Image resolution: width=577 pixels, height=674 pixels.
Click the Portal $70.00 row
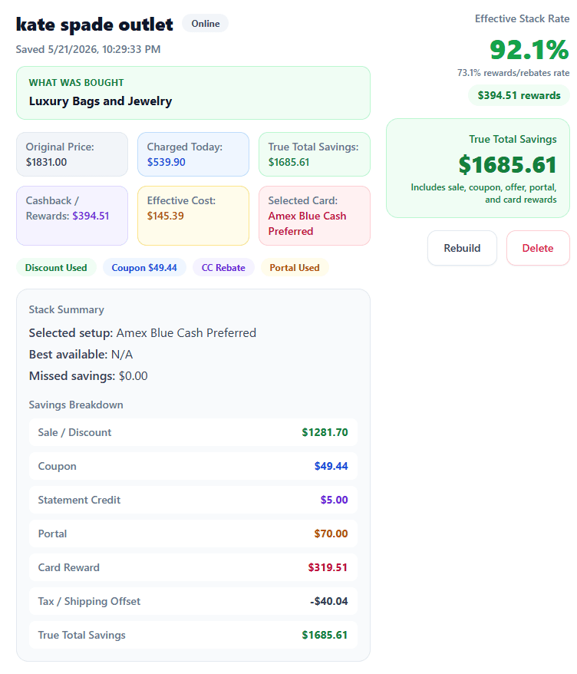coord(193,534)
